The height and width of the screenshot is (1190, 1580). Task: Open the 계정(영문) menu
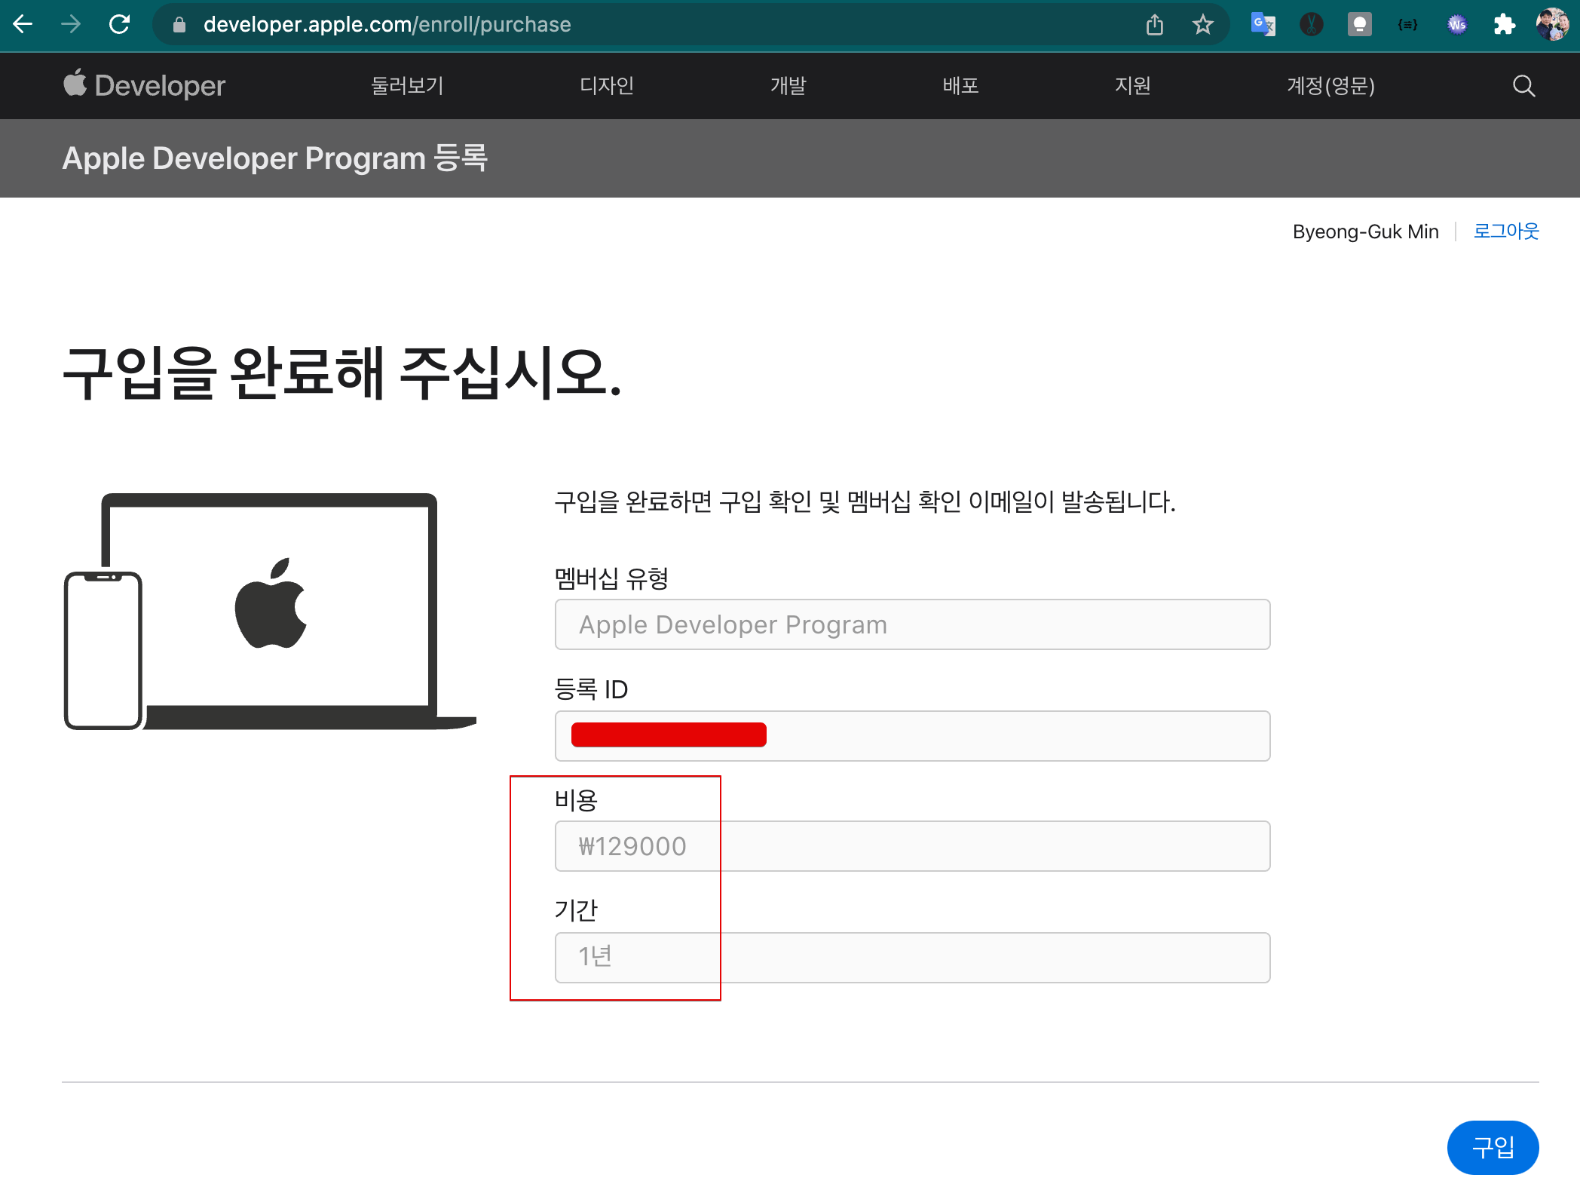1331,86
